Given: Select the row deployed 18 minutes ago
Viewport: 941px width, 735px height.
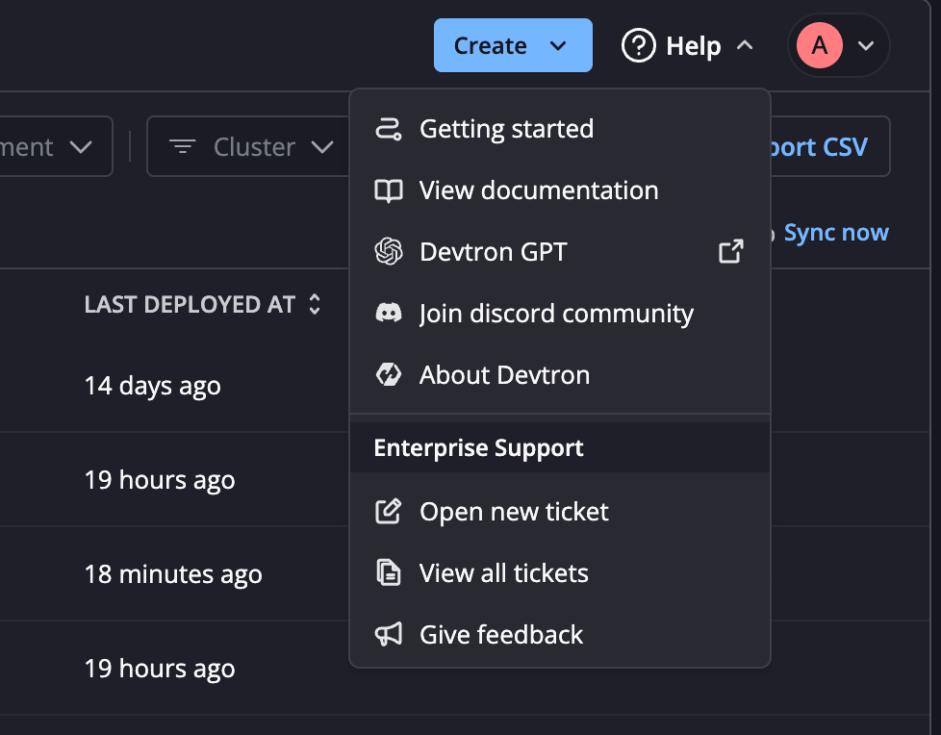Looking at the screenshot, I should coord(173,574).
